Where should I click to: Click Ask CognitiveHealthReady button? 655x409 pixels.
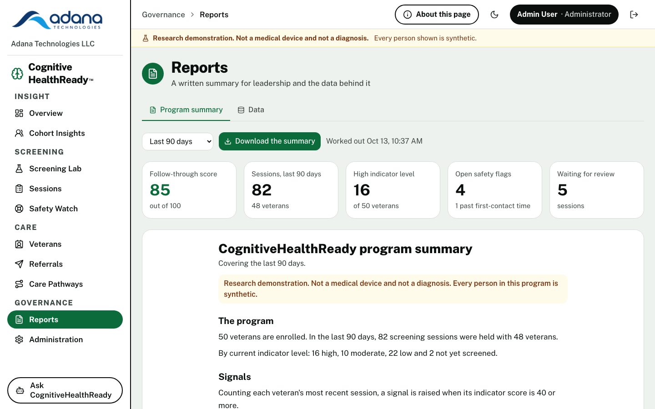point(65,390)
